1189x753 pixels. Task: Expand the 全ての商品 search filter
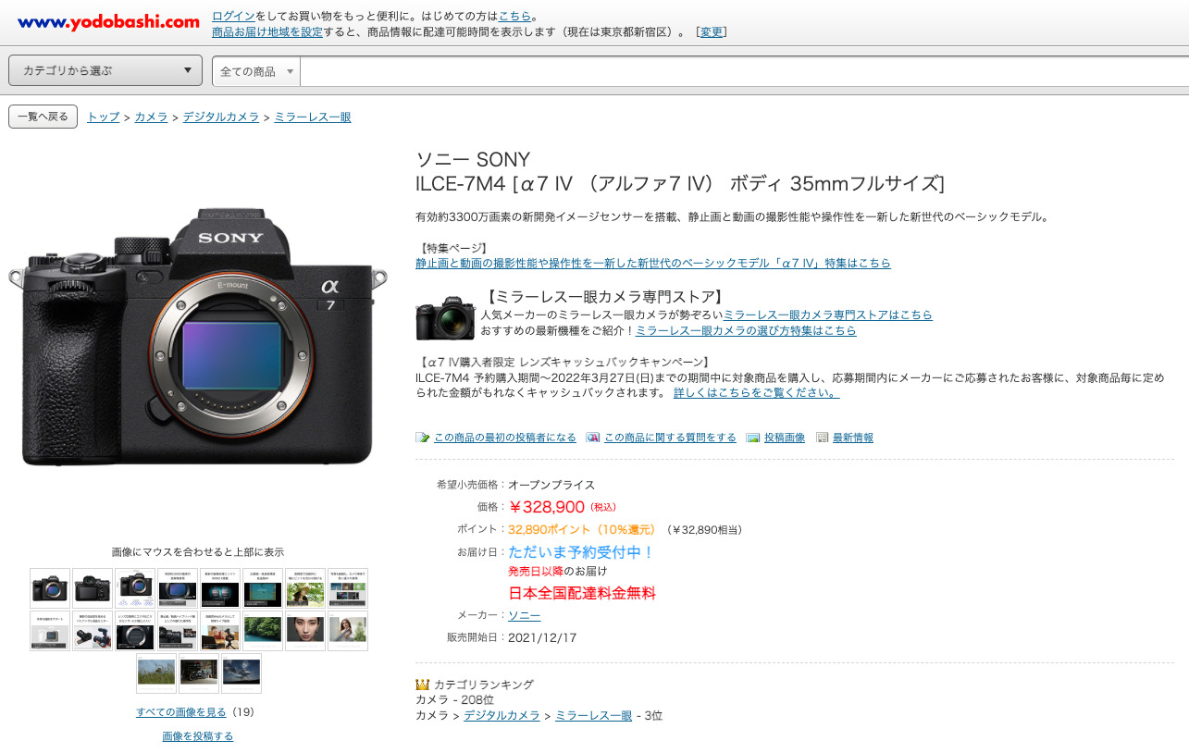click(256, 71)
